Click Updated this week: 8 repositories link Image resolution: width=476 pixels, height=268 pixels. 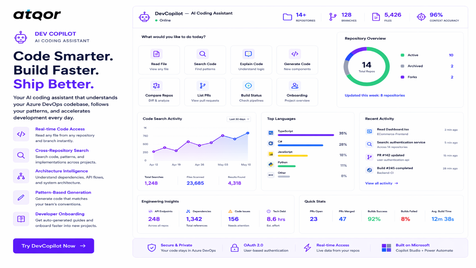point(375,95)
